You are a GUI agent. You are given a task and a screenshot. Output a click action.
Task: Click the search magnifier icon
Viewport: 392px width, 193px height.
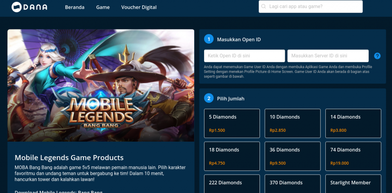(x=264, y=7)
